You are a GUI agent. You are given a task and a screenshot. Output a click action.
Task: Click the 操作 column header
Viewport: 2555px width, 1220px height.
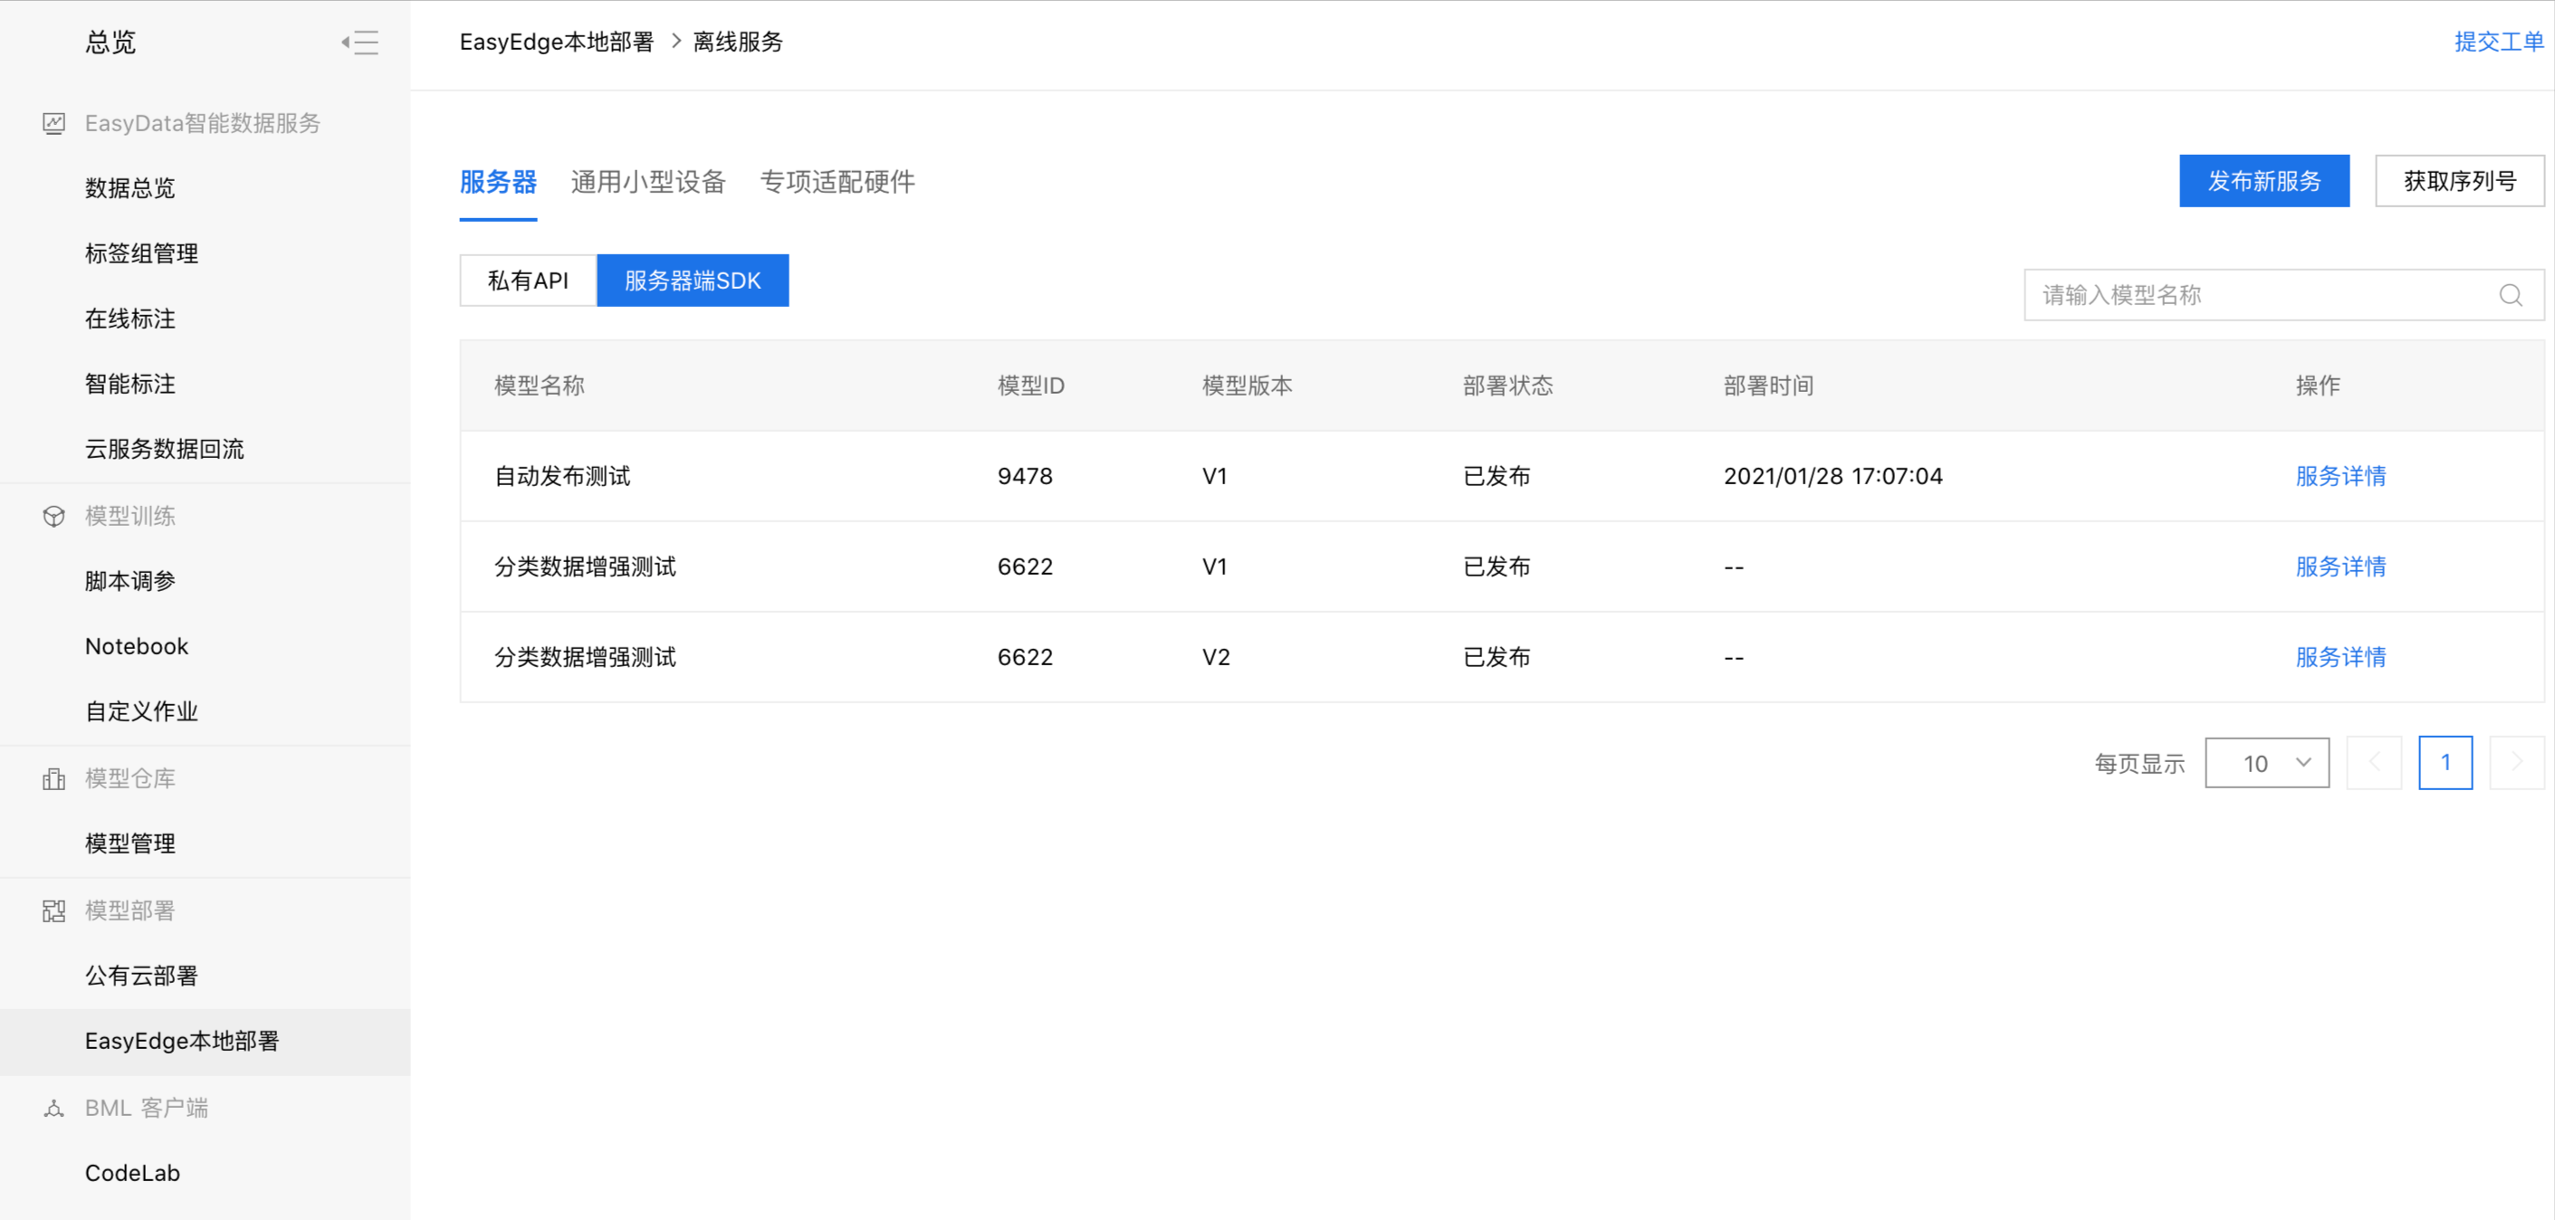pos(2318,386)
